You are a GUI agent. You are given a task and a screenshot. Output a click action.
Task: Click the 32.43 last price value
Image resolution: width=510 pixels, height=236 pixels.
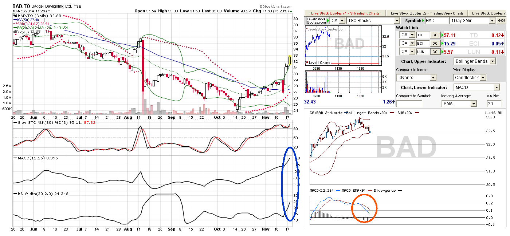point(310,102)
